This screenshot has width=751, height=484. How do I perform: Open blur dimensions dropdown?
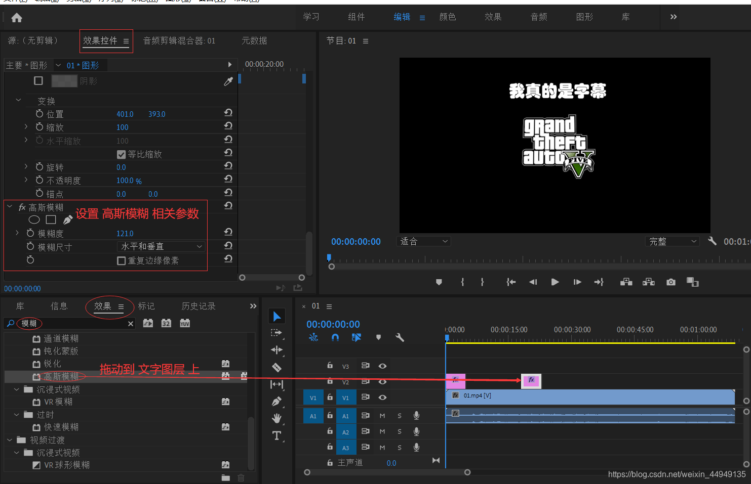[161, 246]
